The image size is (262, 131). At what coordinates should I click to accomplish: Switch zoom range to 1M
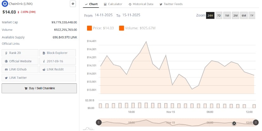227,16
